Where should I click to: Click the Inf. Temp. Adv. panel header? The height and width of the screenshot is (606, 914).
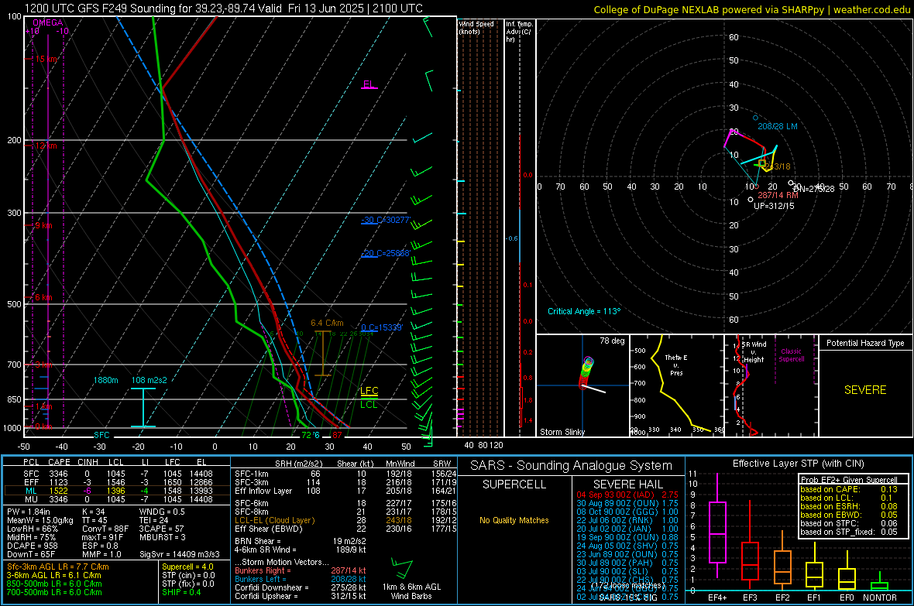pyautogui.click(x=519, y=32)
